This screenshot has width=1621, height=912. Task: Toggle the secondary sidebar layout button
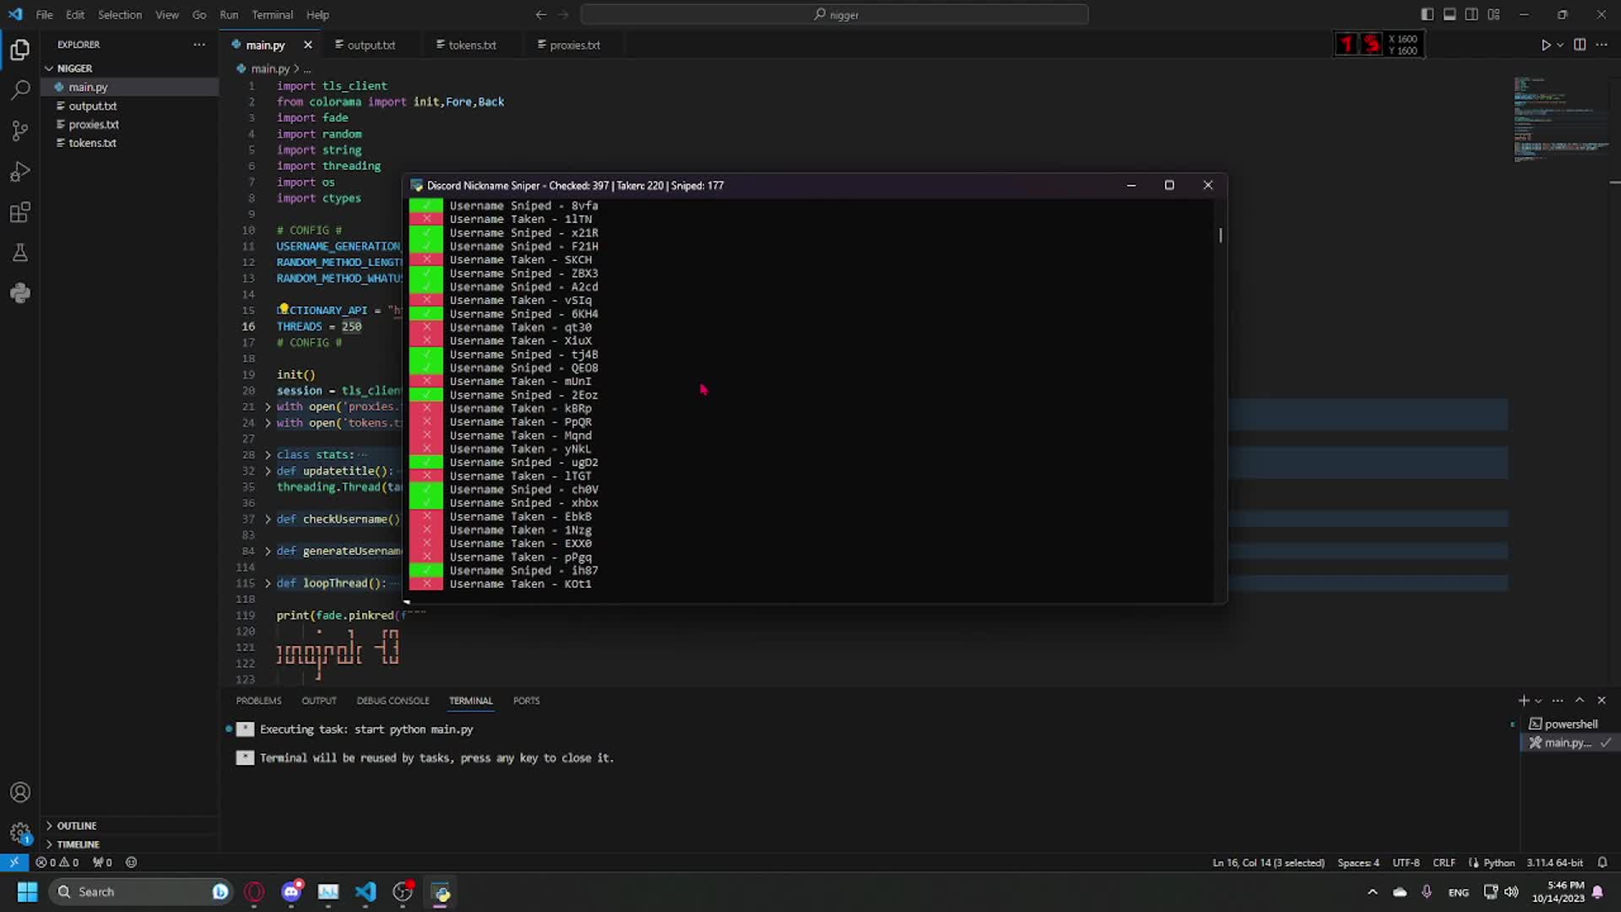click(1472, 14)
